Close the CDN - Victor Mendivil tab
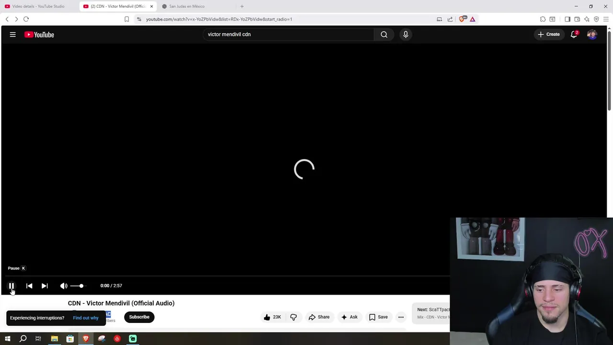This screenshot has height=345, width=613. (151, 6)
